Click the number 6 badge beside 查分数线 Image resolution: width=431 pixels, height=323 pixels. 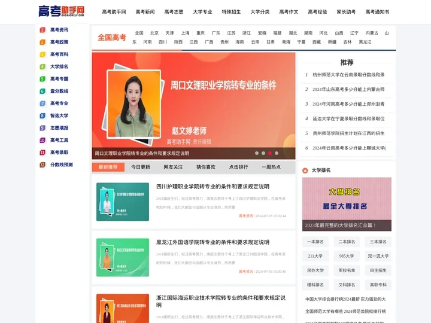(x=43, y=91)
